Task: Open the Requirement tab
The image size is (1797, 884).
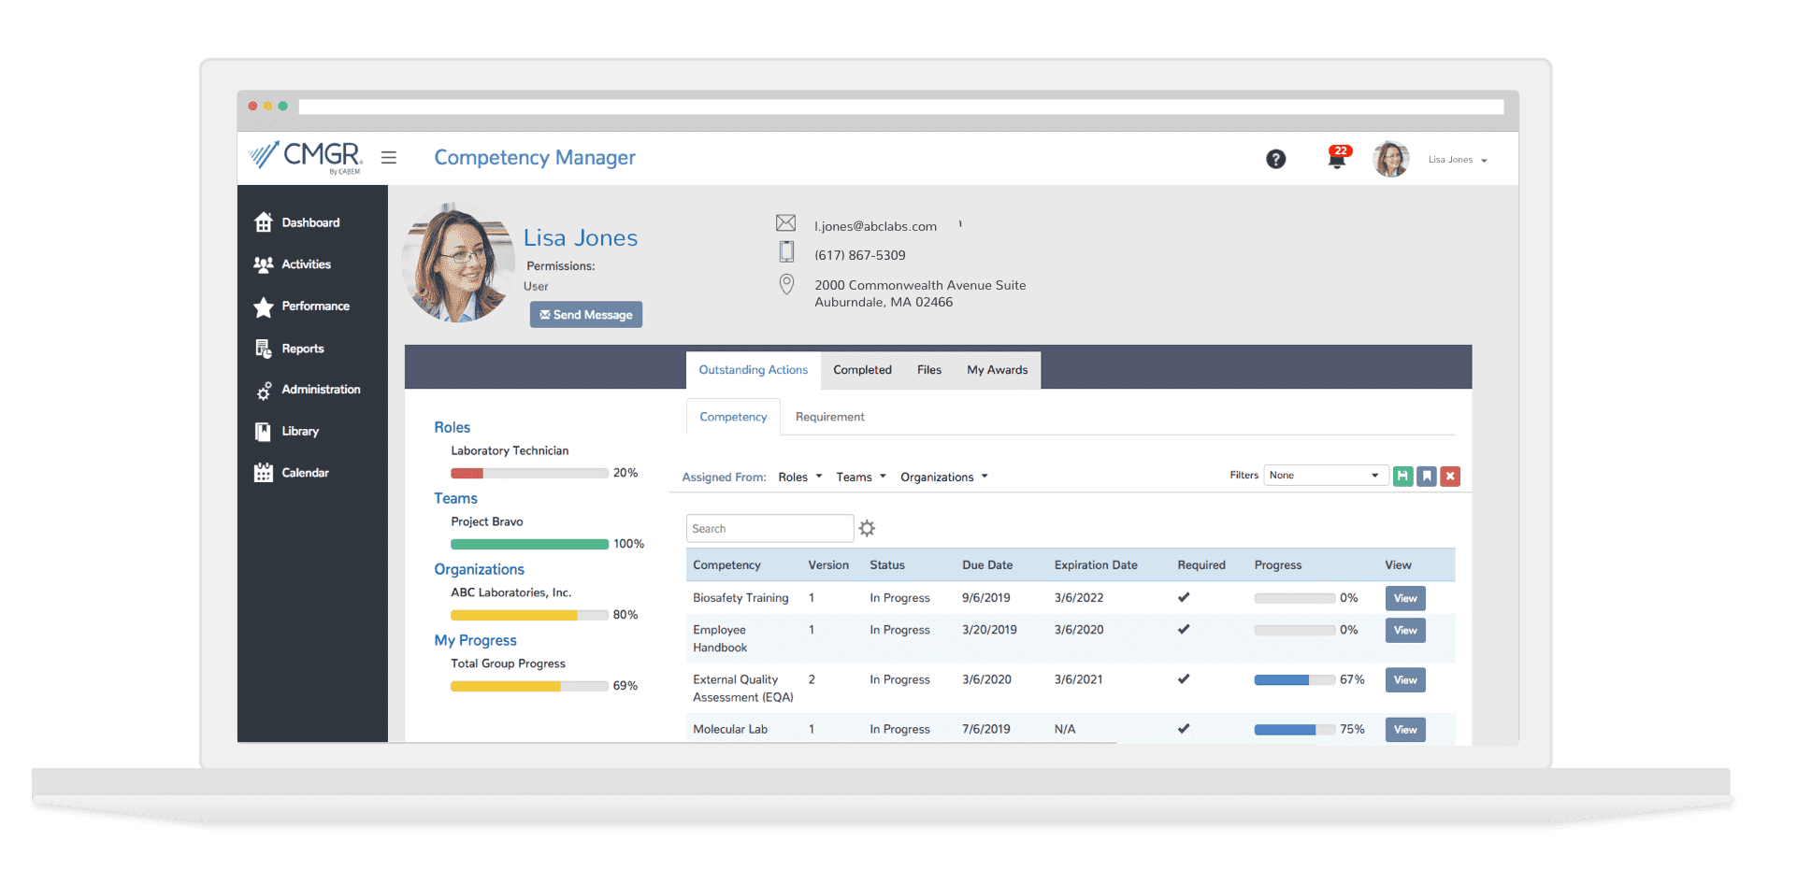Action: click(x=828, y=416)
